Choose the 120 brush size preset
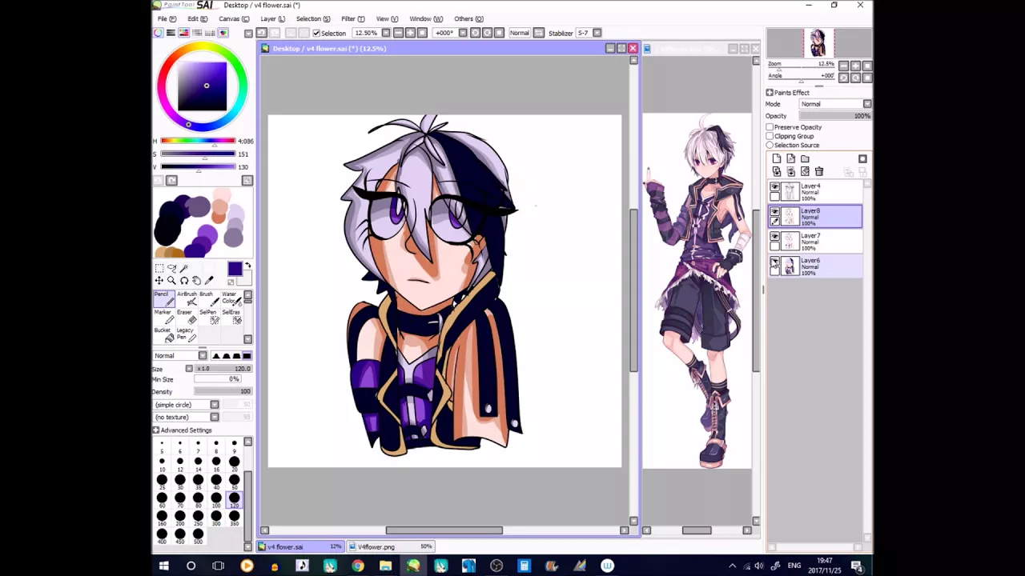The image size is (1025, 576). (x=234, y=498)
